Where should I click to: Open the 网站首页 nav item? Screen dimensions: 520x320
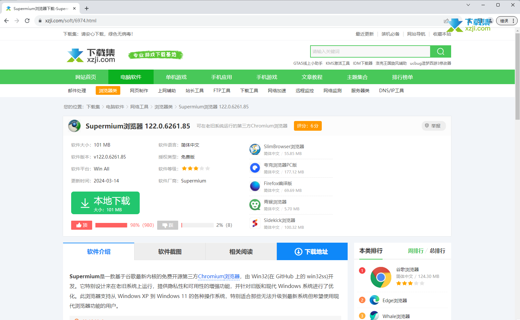tap(86, 77)
